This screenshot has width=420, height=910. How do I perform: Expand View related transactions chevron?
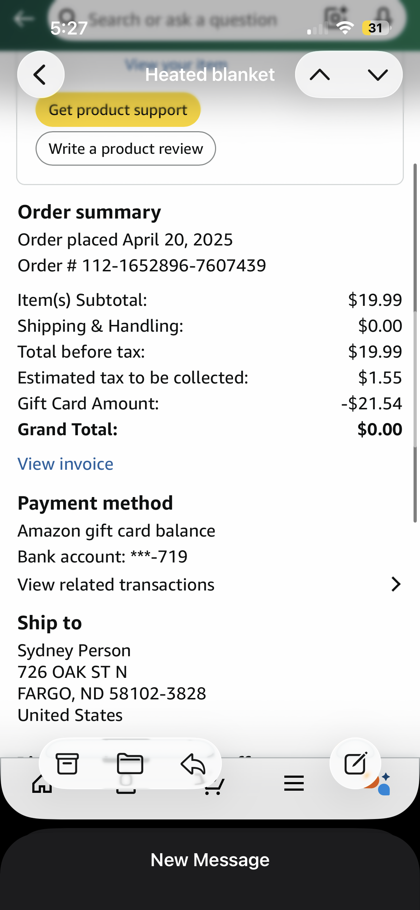pyautogui.click(x=396, y=584)
